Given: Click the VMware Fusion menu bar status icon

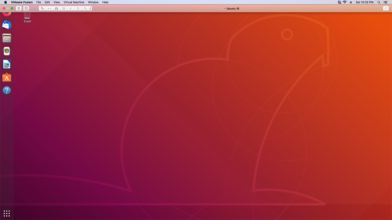Looking at the screenshot, I should point(339,2).
